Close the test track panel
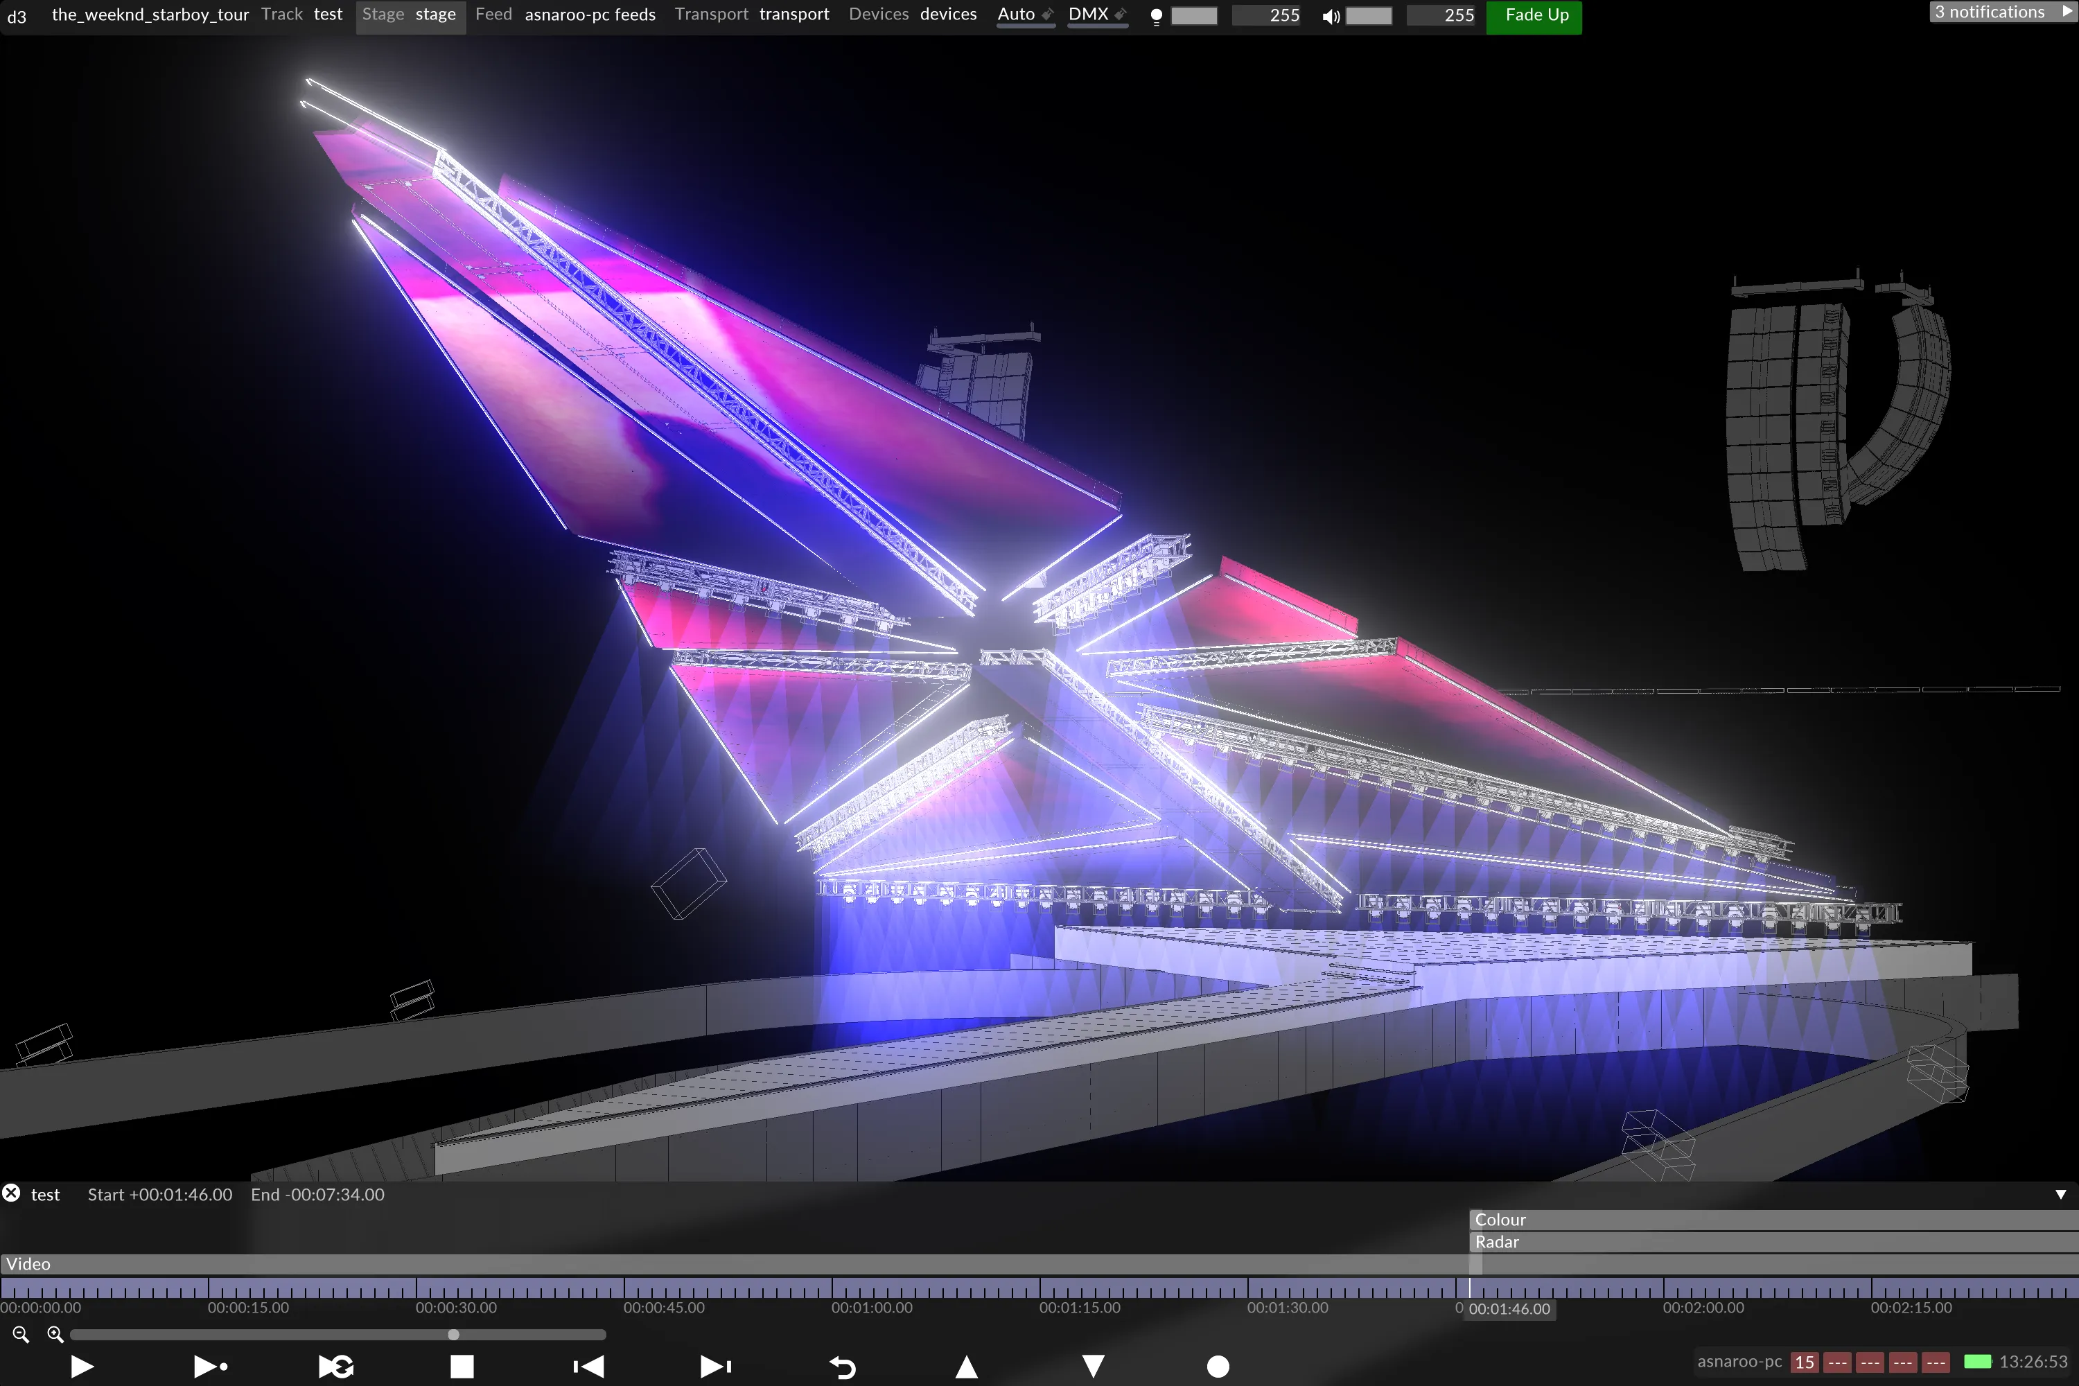 [x=12, y=1193]
